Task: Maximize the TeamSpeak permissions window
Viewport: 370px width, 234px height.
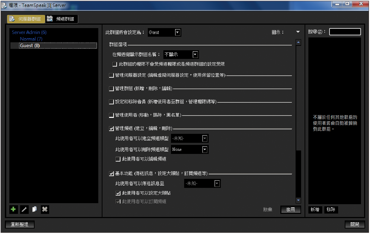Action: 347,4
